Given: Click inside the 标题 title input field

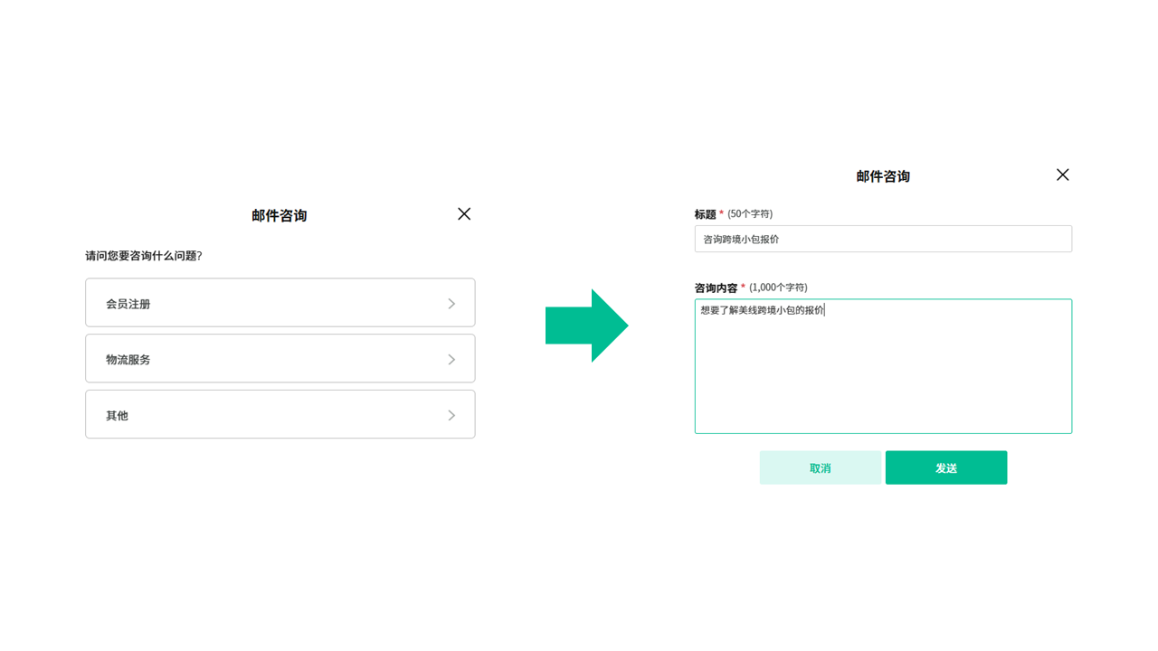Looking at the screenshot, I should pos(883,239).
